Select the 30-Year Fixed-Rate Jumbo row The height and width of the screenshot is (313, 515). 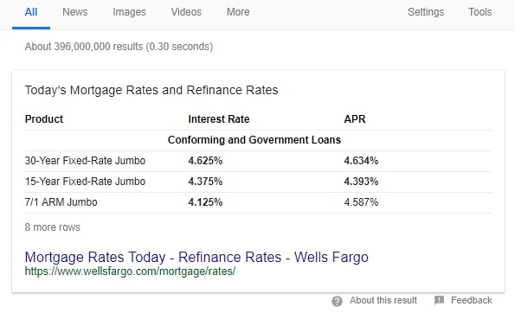pos(258,161)
